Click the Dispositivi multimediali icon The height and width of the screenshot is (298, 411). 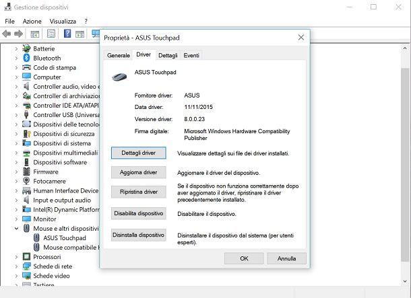[x=26, y=153]
